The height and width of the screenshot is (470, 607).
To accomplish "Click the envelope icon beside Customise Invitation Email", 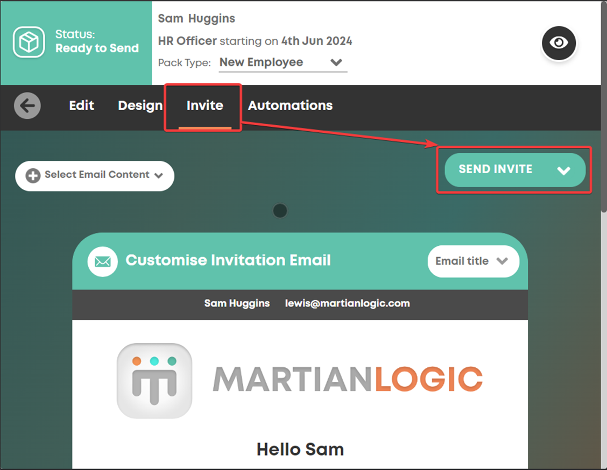I will [x=103, y=261].
